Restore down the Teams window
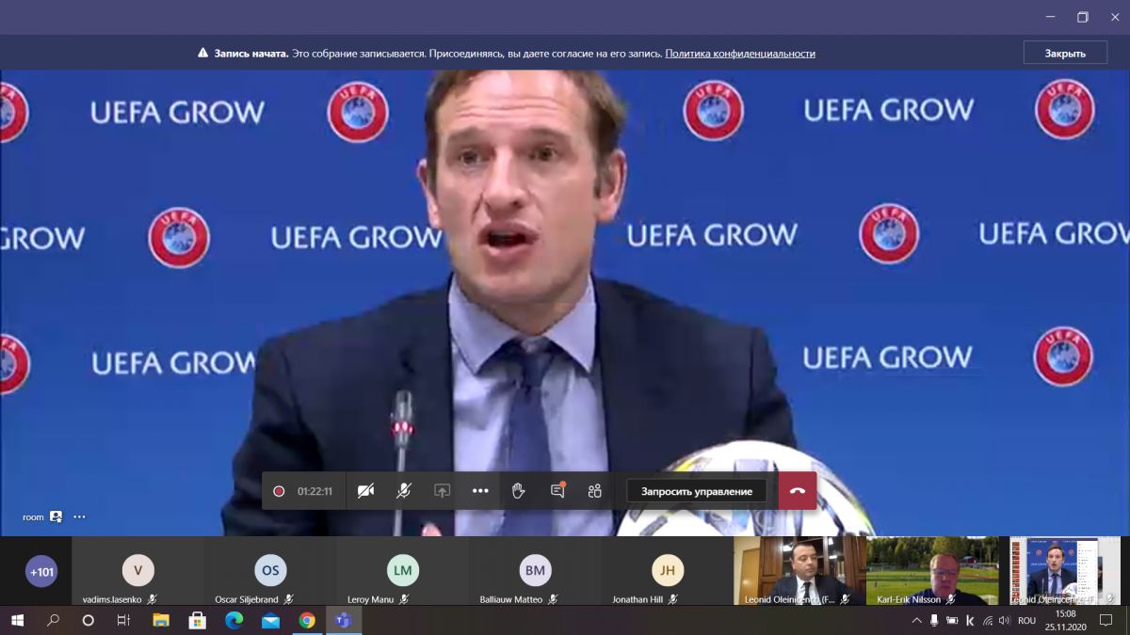 click(x=1083, y=17)
